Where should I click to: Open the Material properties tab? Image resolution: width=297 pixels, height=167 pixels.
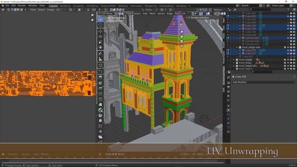point(228,132)
